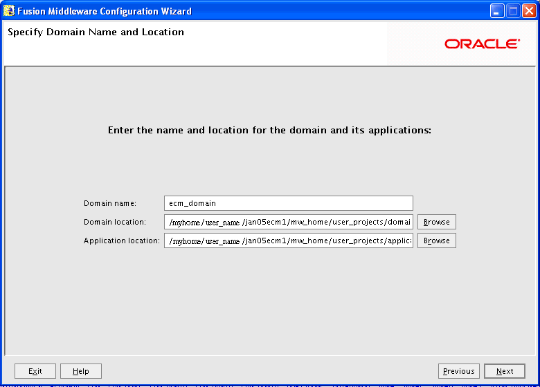Viewport: 540px width, 387px height.
Task: Click the 'Enter the name and location' instruction text
Action: [269, 130]
